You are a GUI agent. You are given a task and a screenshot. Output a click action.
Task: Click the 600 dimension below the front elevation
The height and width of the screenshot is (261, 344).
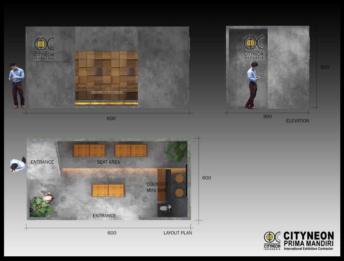pos(111,118)
